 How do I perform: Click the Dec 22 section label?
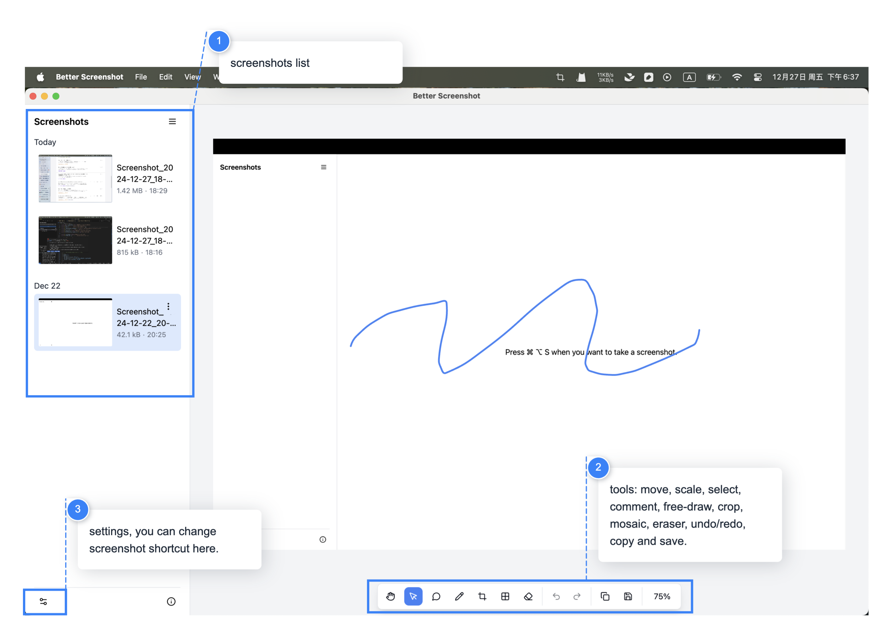tap(47, 286)
